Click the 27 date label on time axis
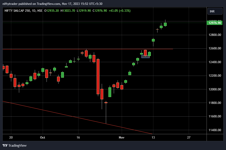 coord(189,138)
